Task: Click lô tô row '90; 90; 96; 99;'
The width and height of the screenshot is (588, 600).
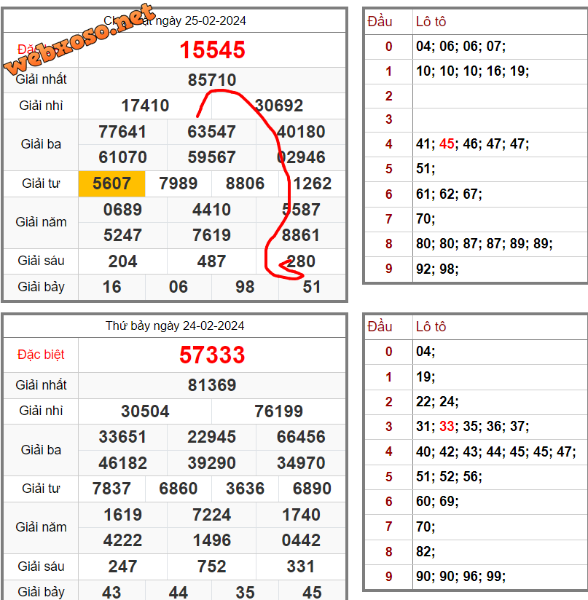Action: (461, 576)
